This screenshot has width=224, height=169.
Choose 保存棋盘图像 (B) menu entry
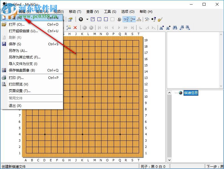32,70
